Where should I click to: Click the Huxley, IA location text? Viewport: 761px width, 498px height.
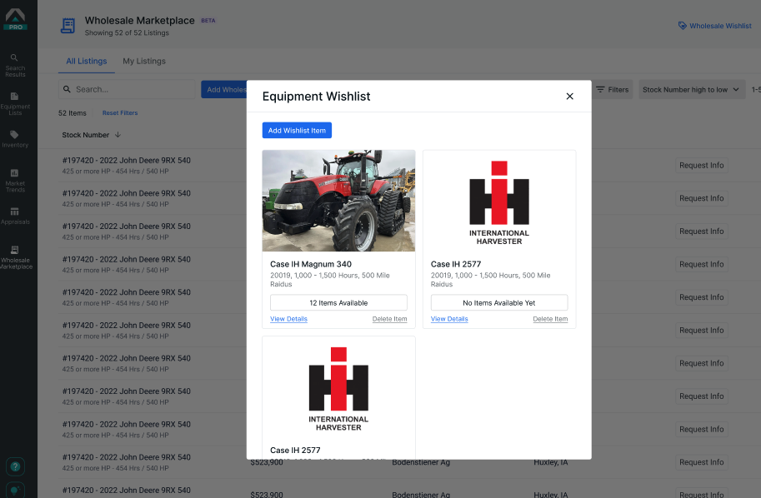(x=551, y=462)
